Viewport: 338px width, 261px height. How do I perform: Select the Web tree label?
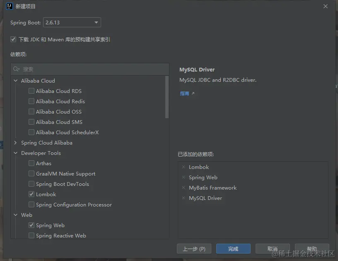(x=27, y=215)
